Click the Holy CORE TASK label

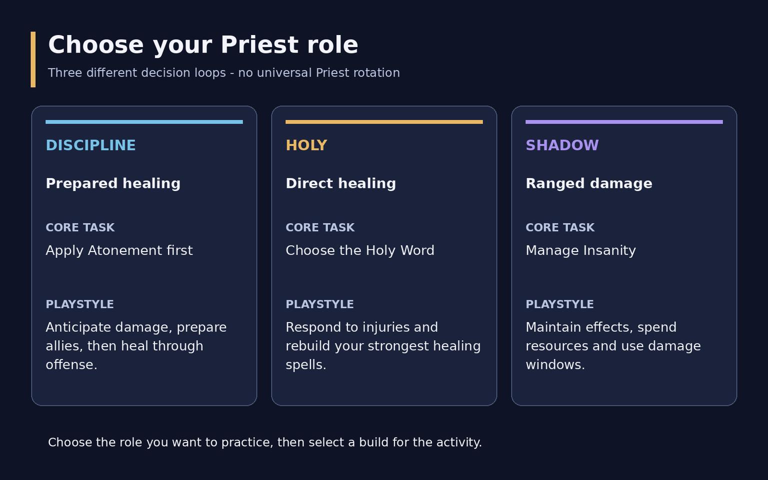pyautogui.click(x=320, y=227)
